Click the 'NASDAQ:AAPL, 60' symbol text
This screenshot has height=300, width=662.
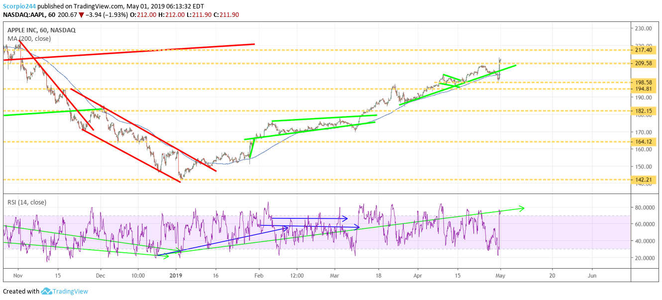click(x=29, y=15)
